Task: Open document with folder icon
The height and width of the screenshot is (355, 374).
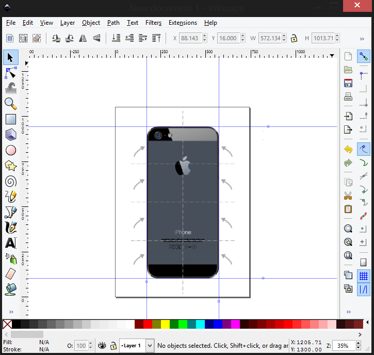Action: [x=348, y=70]
